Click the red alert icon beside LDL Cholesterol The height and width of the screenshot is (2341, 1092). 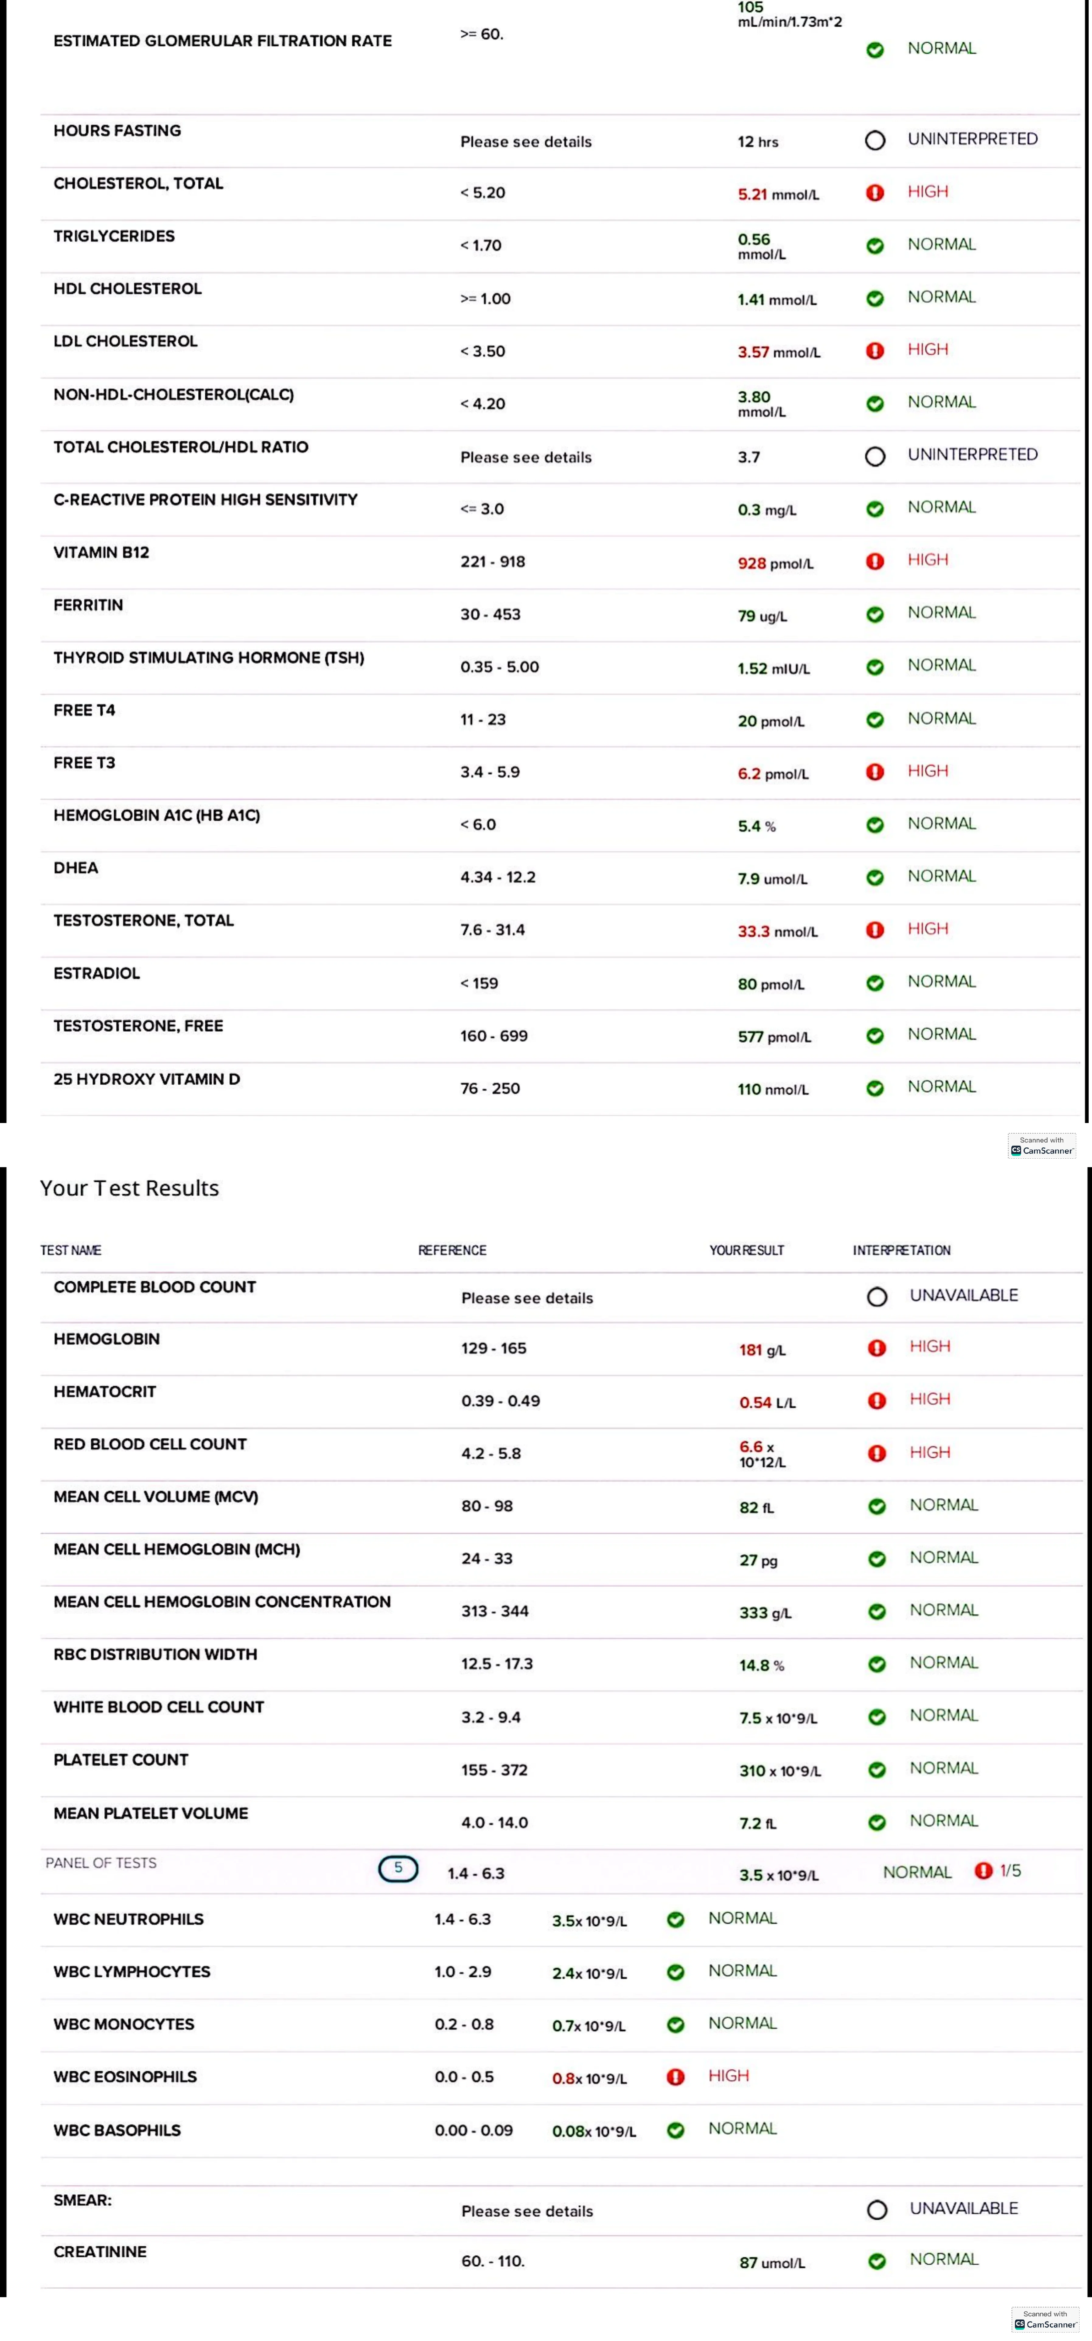(875, 351)
